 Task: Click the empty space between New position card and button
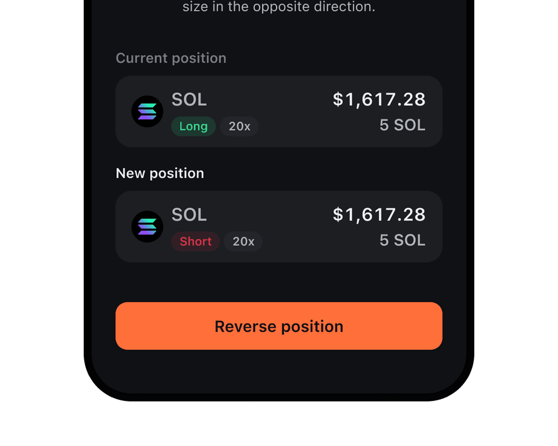[x=279, y=282]
